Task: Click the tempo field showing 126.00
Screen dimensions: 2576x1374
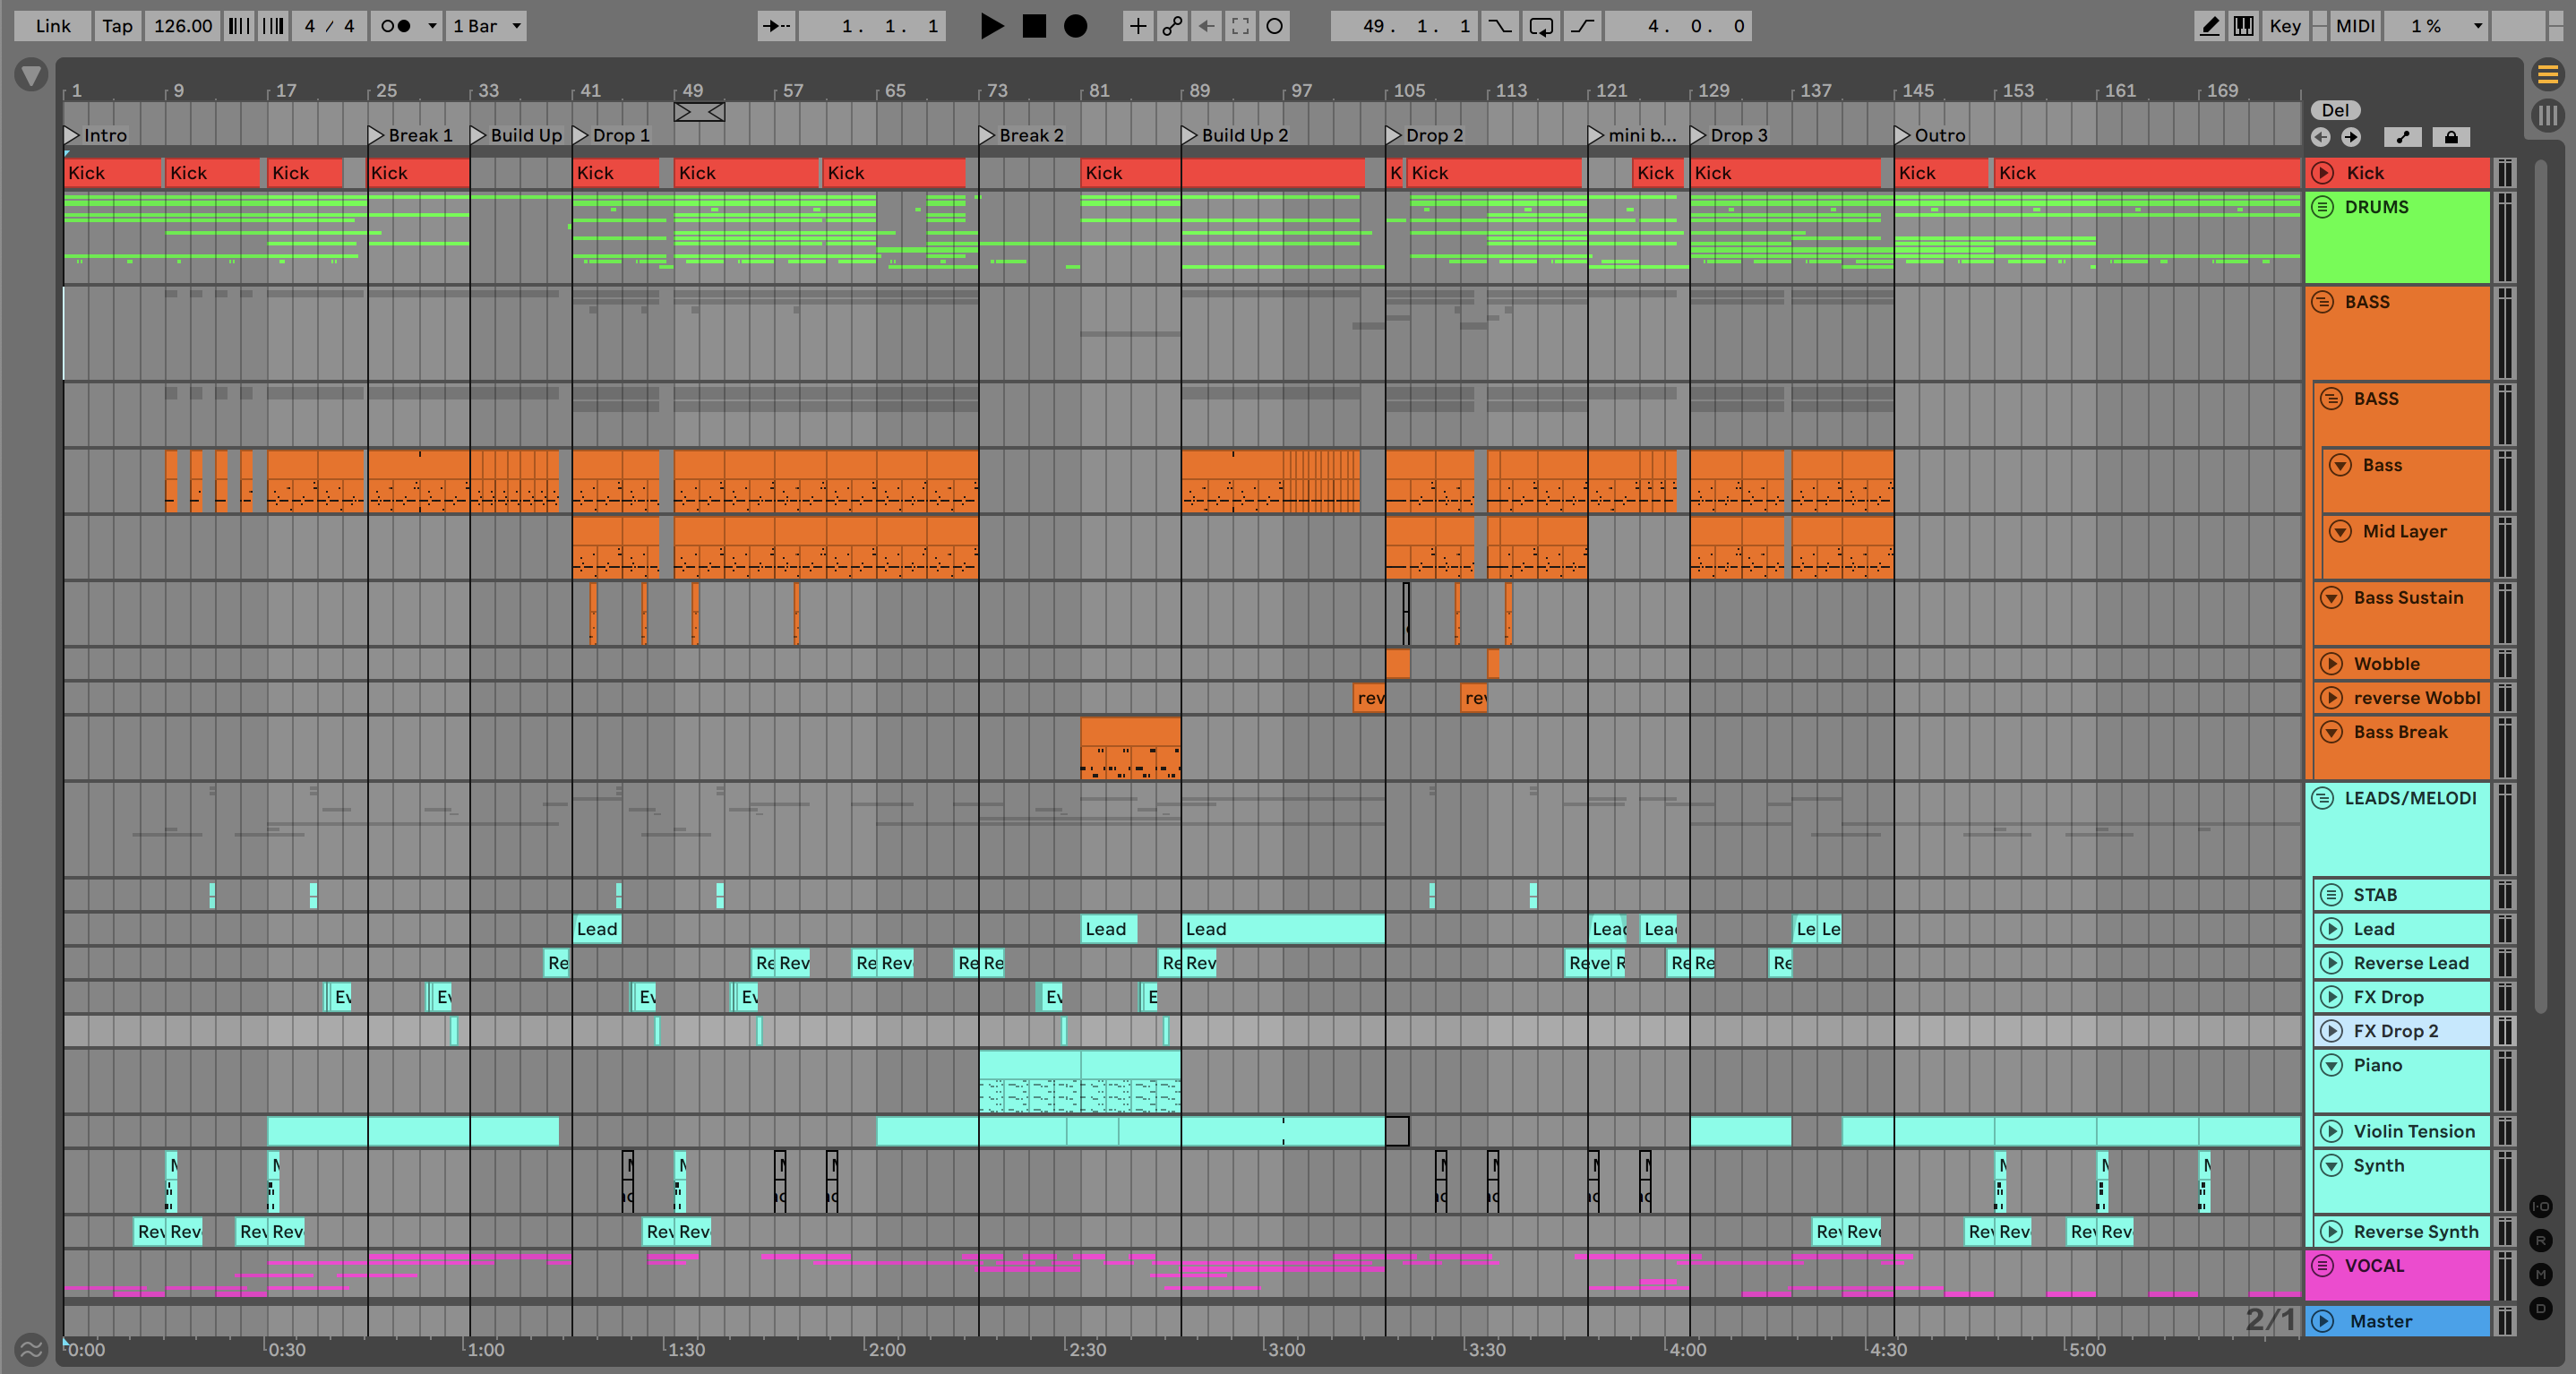Action: coord(183,26)
